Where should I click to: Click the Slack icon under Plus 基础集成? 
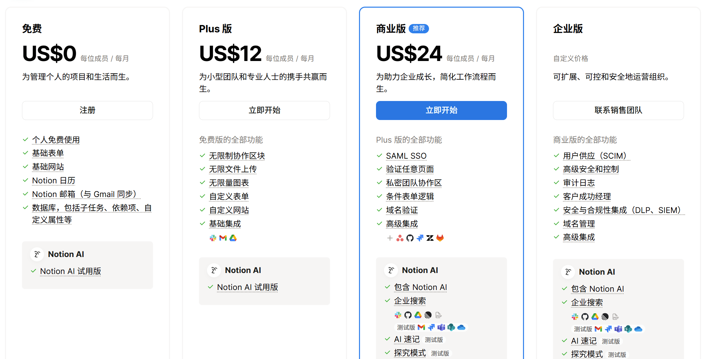(213, 238)
